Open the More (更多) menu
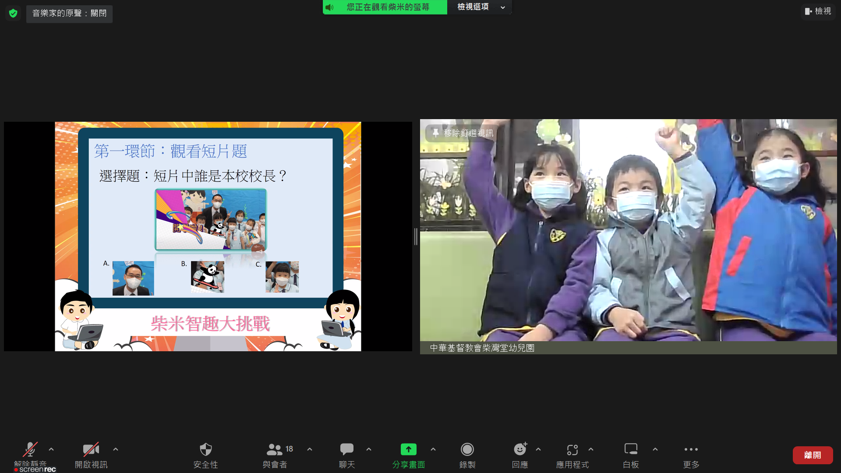 pos(691,450)
